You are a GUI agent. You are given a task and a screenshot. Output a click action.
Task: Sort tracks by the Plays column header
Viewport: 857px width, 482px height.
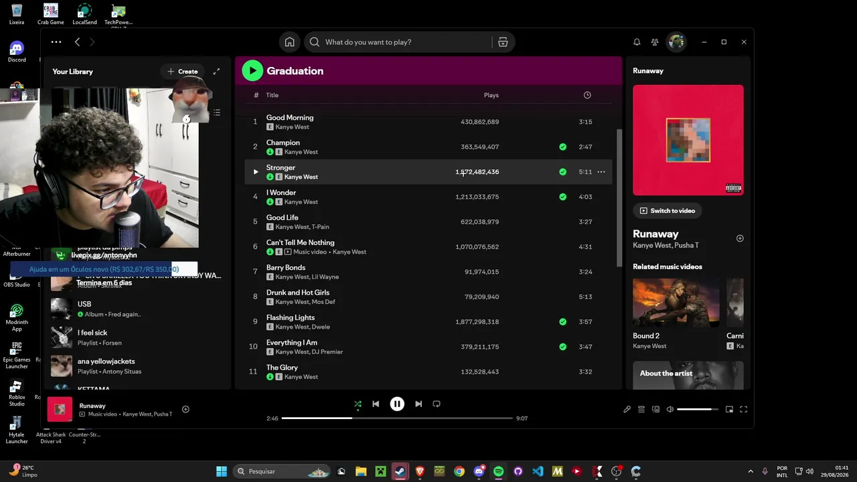(491, 95)
